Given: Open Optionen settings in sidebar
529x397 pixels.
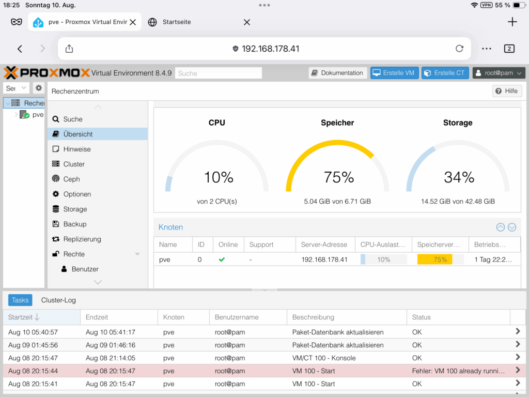Looking at the screenshot, I should [77, 194].
